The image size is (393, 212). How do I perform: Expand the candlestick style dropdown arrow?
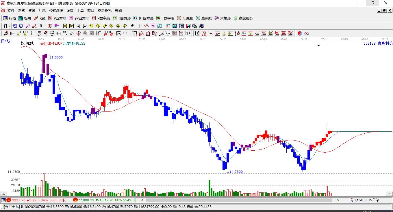(x=45, y=26)
